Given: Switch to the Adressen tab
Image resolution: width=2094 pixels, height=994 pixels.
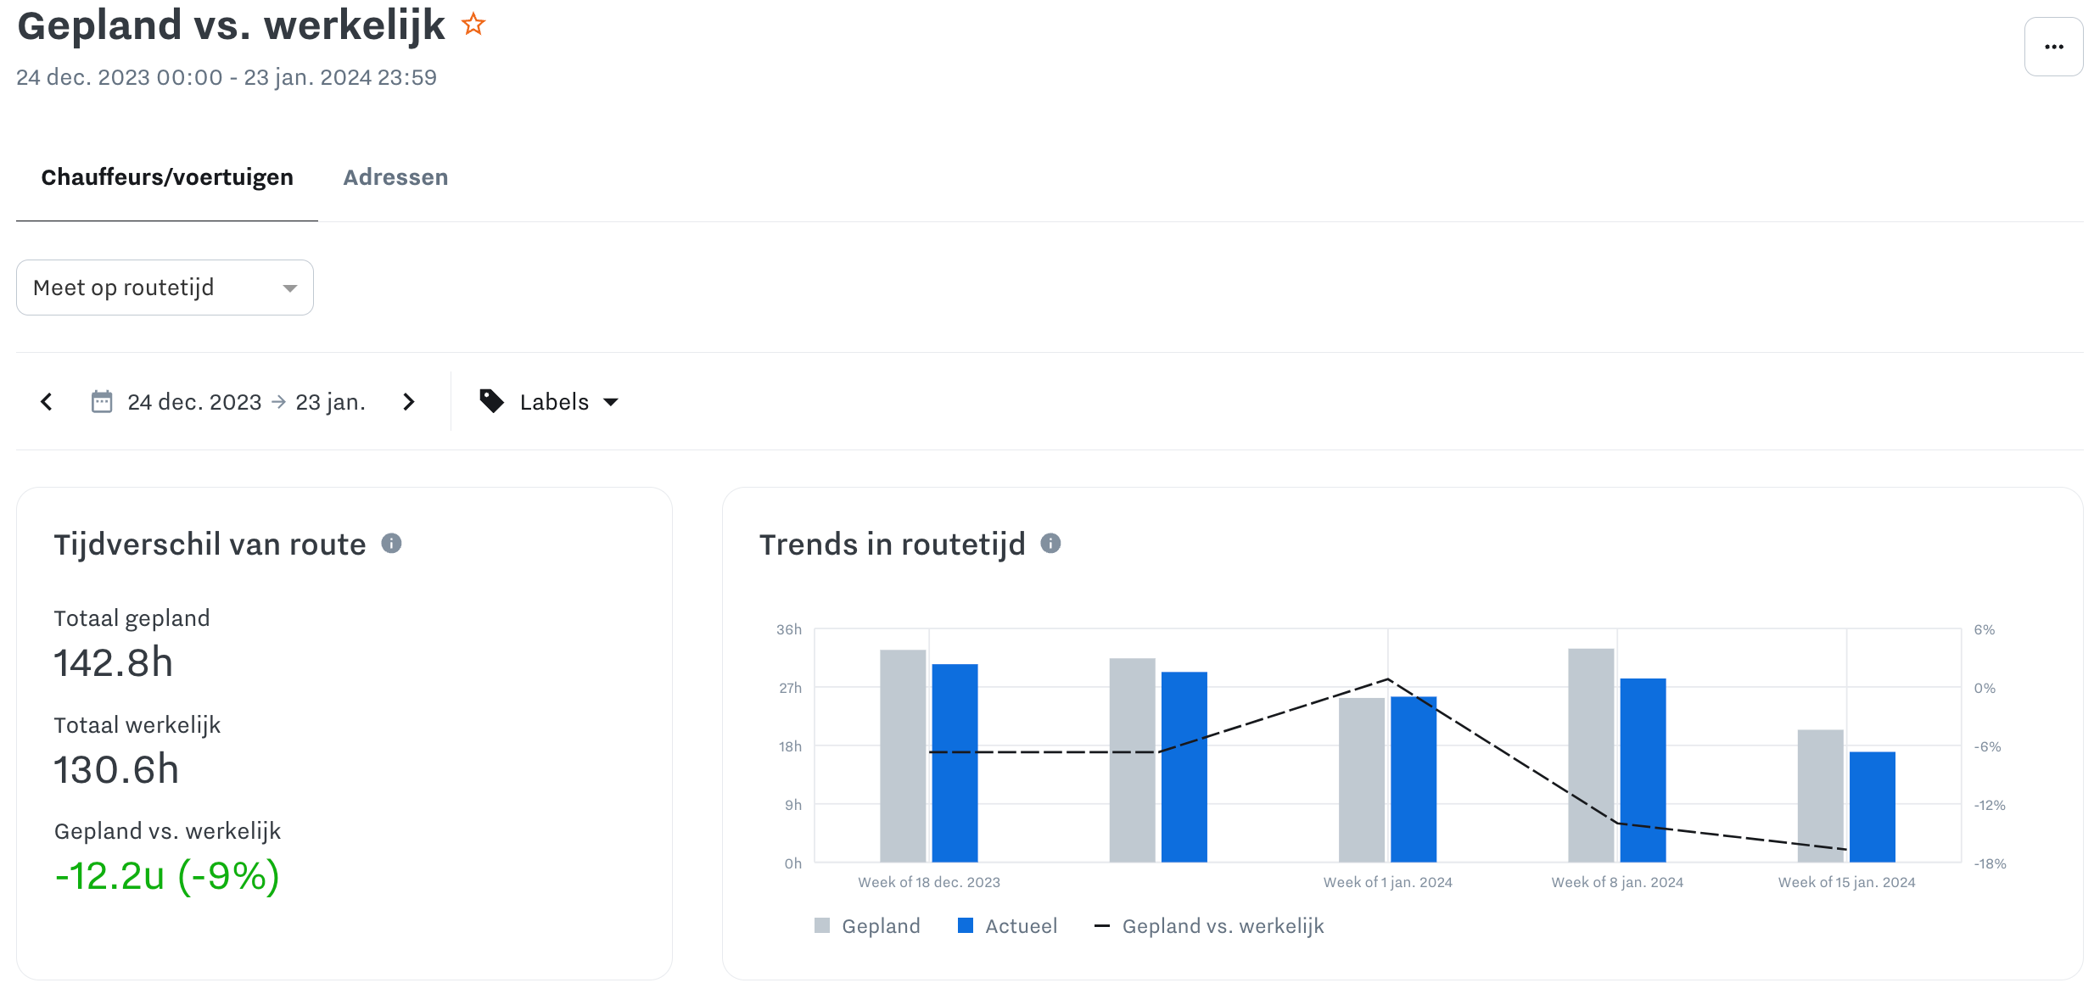Looking at the screenshot, I should point(395,177).
